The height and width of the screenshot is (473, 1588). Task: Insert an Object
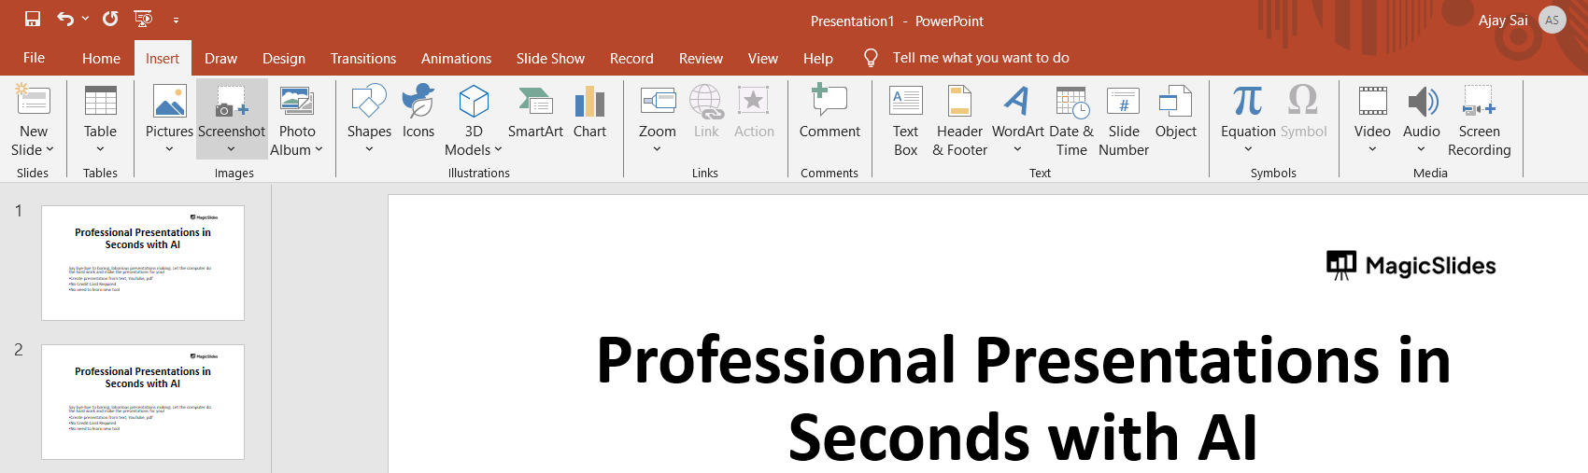pyautogui.click(x=1175, y=112)
